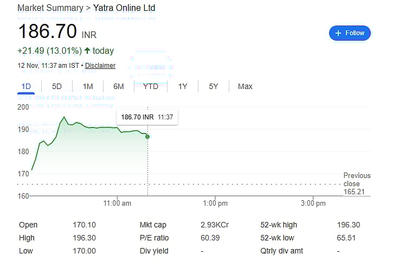Show the Max time range

[x=245, y=86]
